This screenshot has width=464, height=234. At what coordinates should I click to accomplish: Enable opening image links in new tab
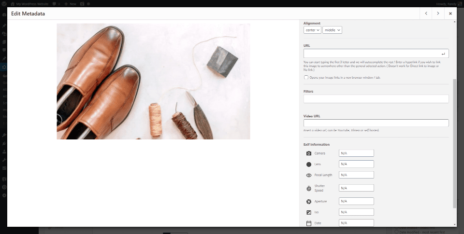tap(306, 77)
